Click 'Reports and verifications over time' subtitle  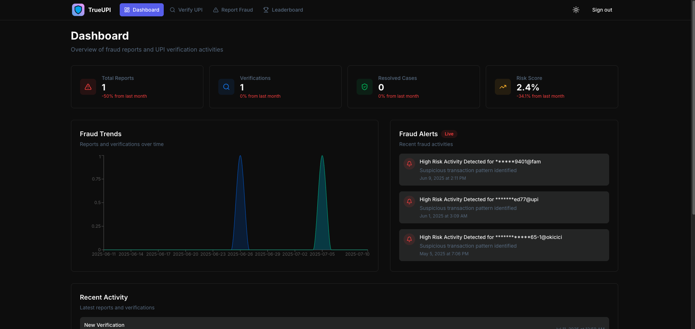[x=122, y=144]
